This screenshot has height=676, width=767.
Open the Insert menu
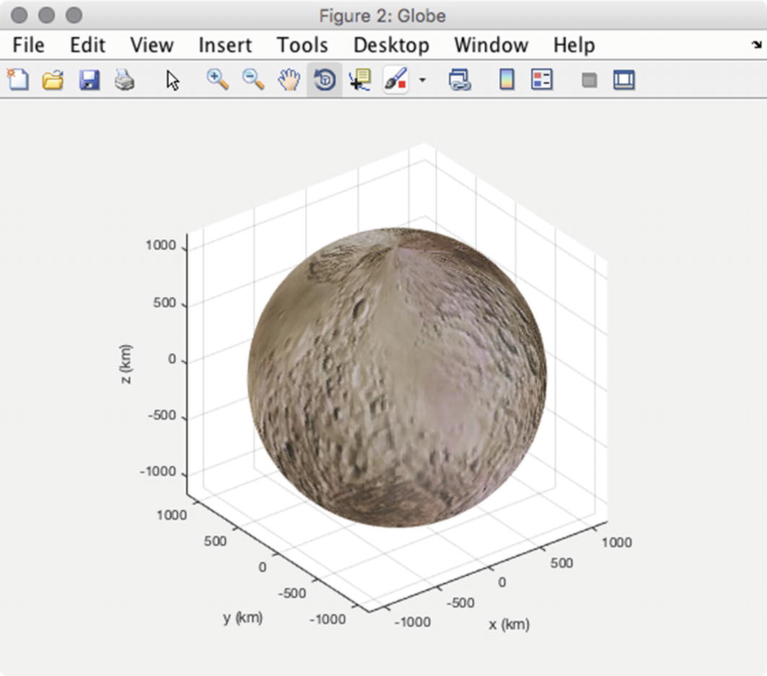(224, 45)
